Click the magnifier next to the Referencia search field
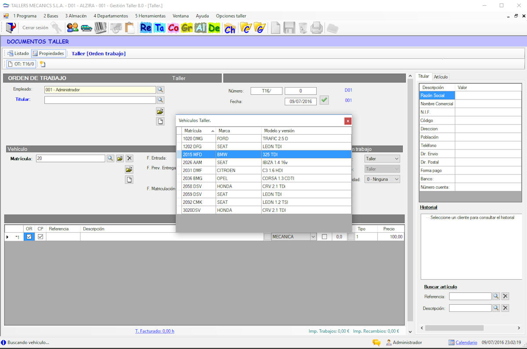527x349 pixels. coord(496,296)
